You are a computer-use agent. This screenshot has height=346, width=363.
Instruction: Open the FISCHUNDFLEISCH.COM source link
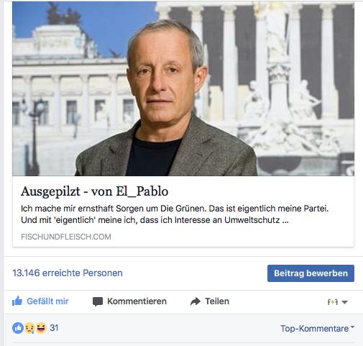(x=66, y=237)
